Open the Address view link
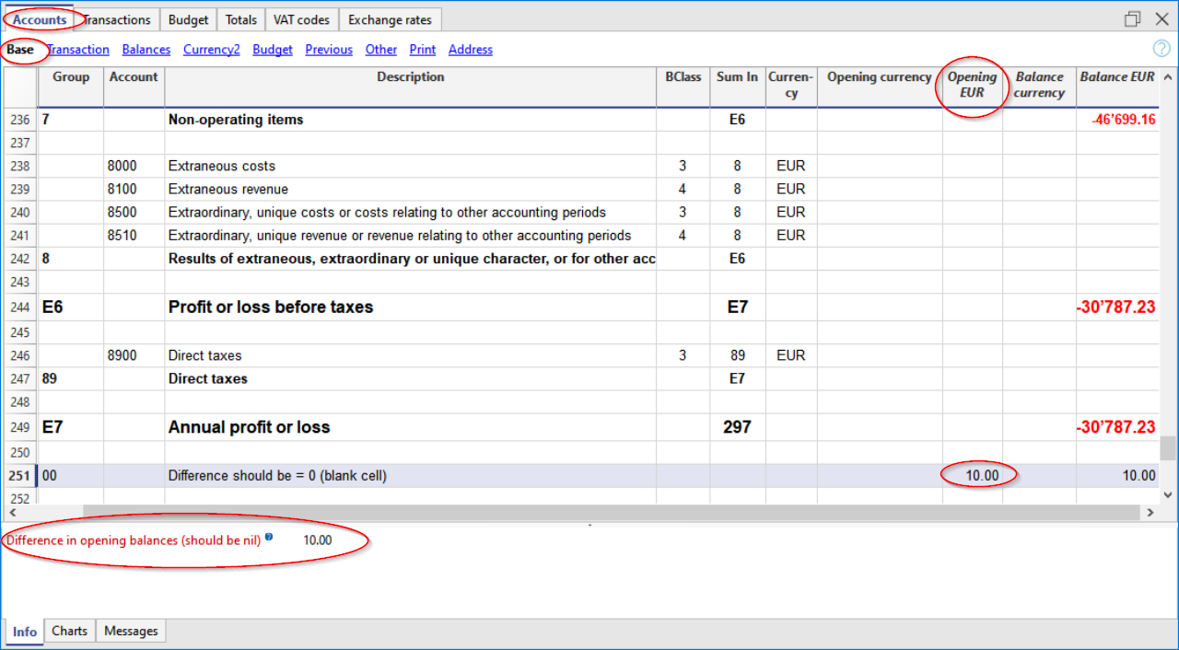This screenshot has height=650, width=1179. point(470,49)
